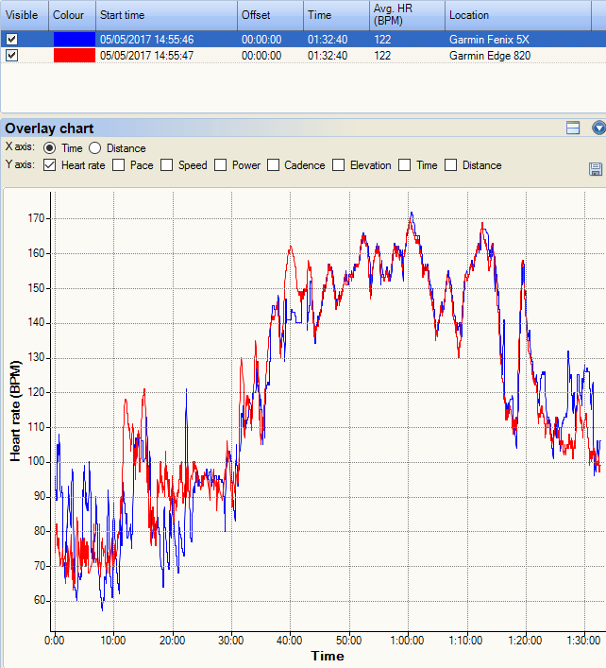Enable the Pace Y axis checkbox
The width and height of the screenshot is (606, 668).
[119, 165]
